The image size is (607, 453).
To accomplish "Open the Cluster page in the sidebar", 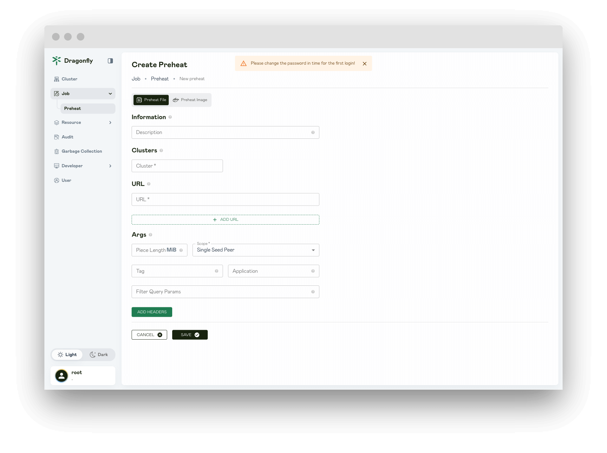I will click(83, 79).
